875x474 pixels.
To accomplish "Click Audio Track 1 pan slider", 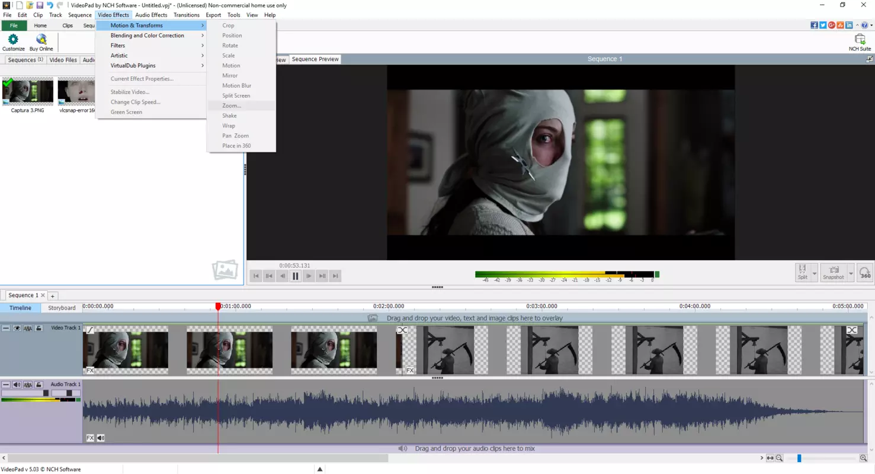I will [66, 393].
